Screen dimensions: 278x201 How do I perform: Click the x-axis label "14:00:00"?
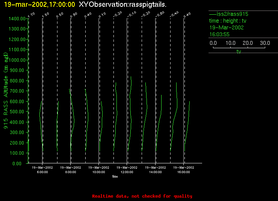[x=156, y=172]
